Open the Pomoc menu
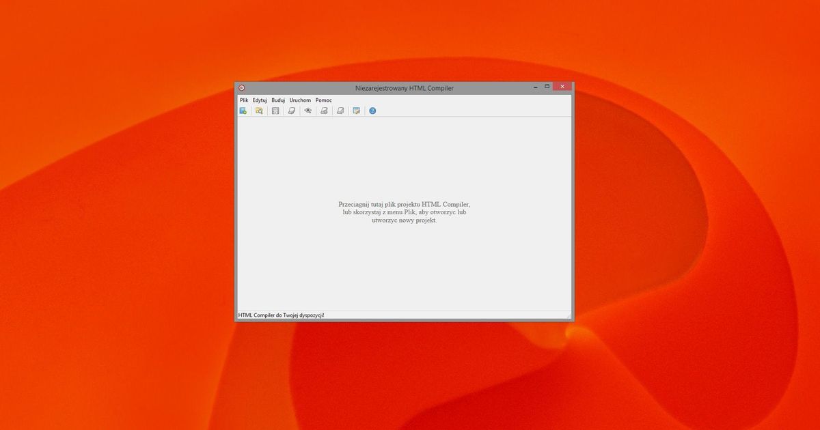 [x=324, y=100]
